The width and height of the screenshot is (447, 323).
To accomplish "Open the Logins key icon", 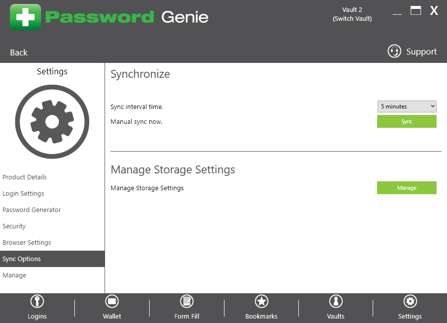I will coord(37,301).
